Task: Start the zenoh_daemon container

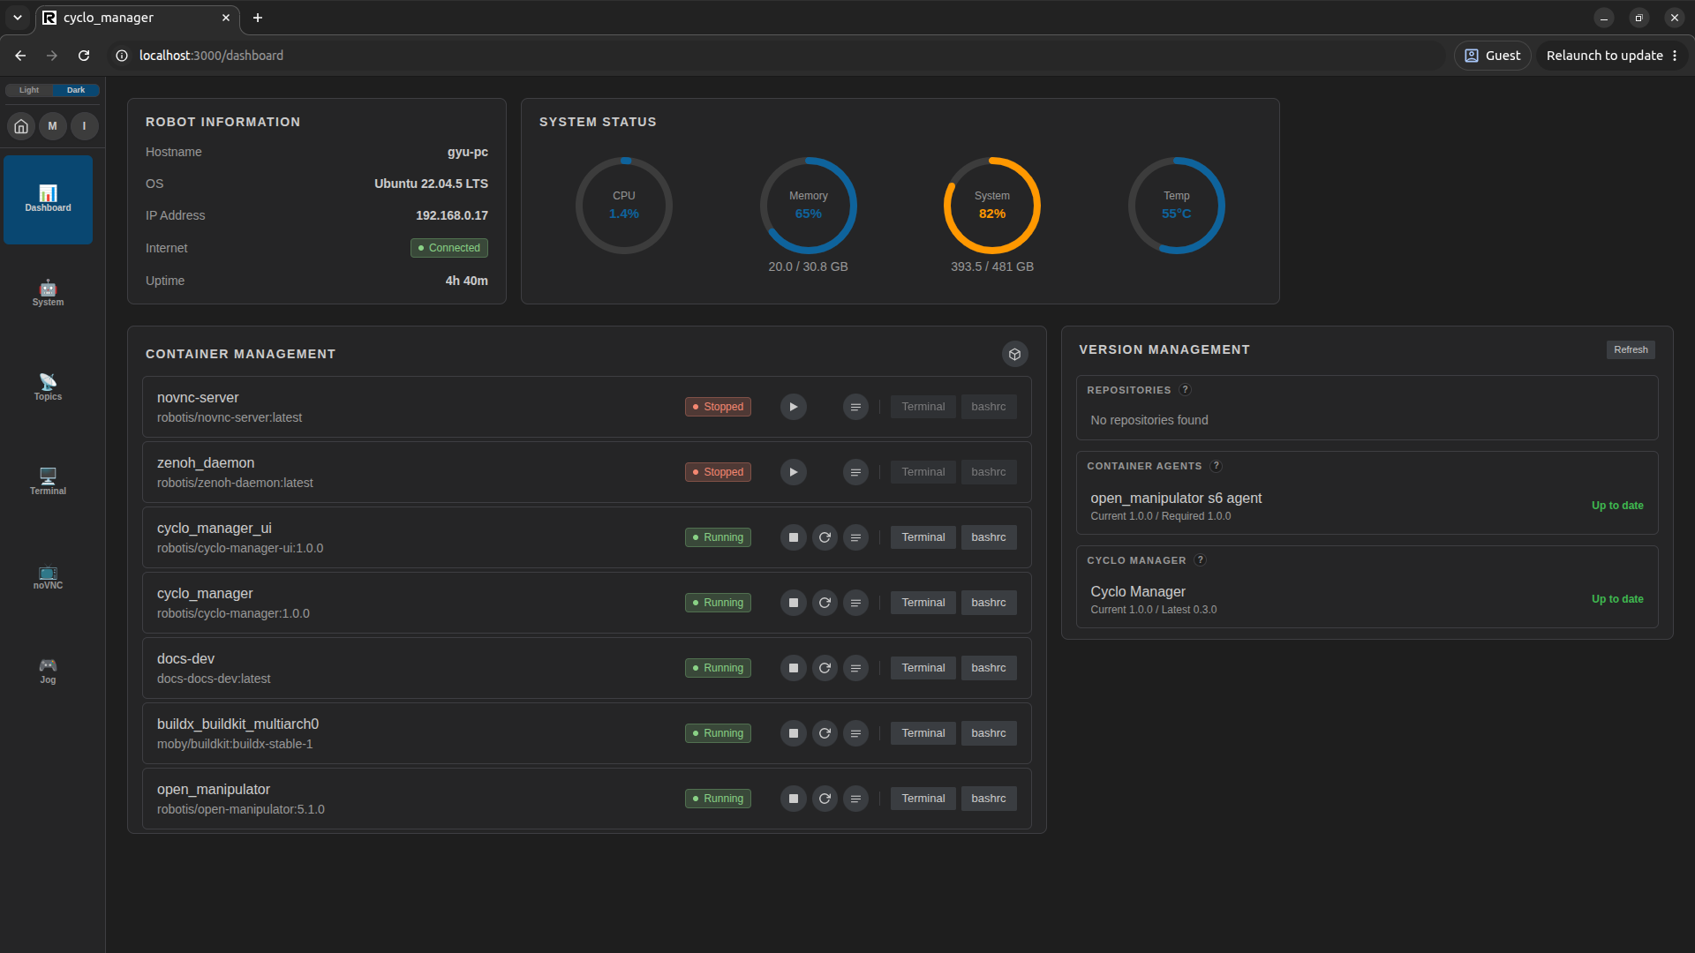Action: [x=793, y=472]
